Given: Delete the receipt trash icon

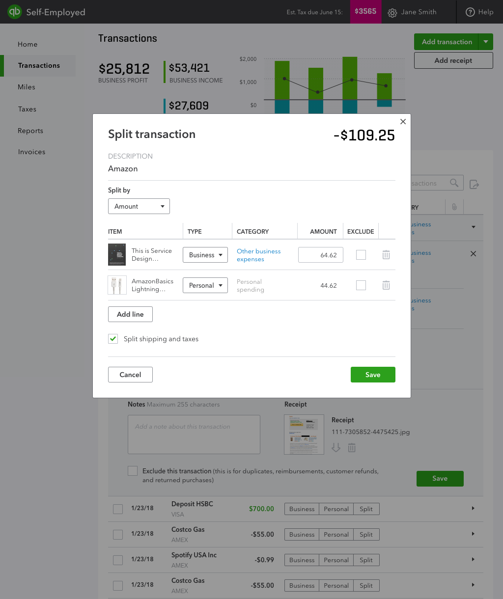Looking at the screenshot, I should tap(352, 447).
